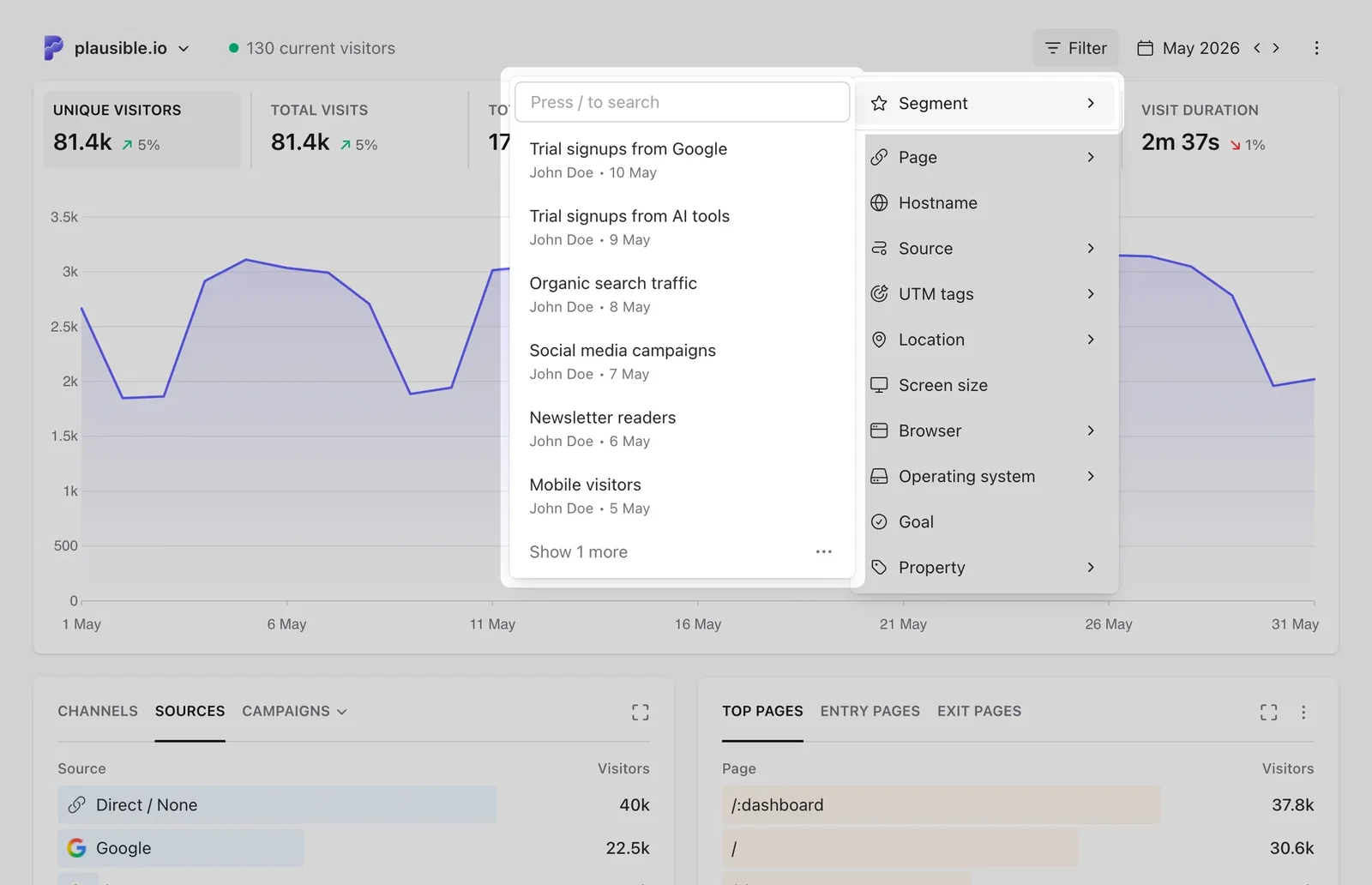This screenshot has width=1372, height=885.
Task: Click the Browser window icon
Action: (879, 430)
